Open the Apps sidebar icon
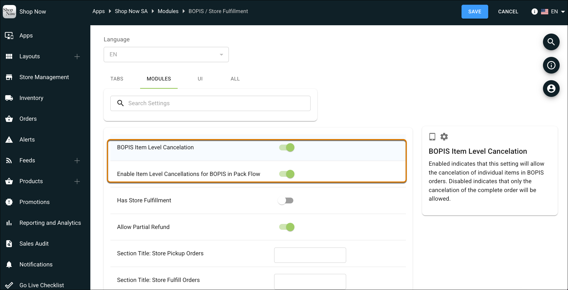Image resolution: width=568 pixels, height=290 pixels. [9, 36]
